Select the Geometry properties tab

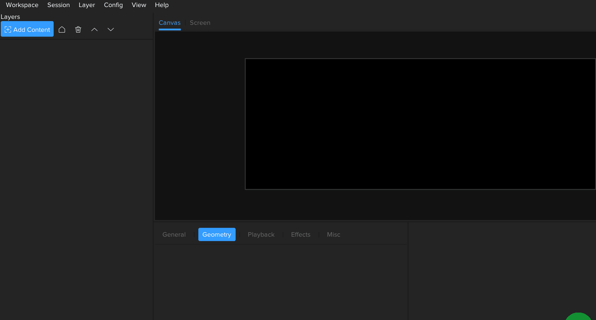[x=217, y=234]
